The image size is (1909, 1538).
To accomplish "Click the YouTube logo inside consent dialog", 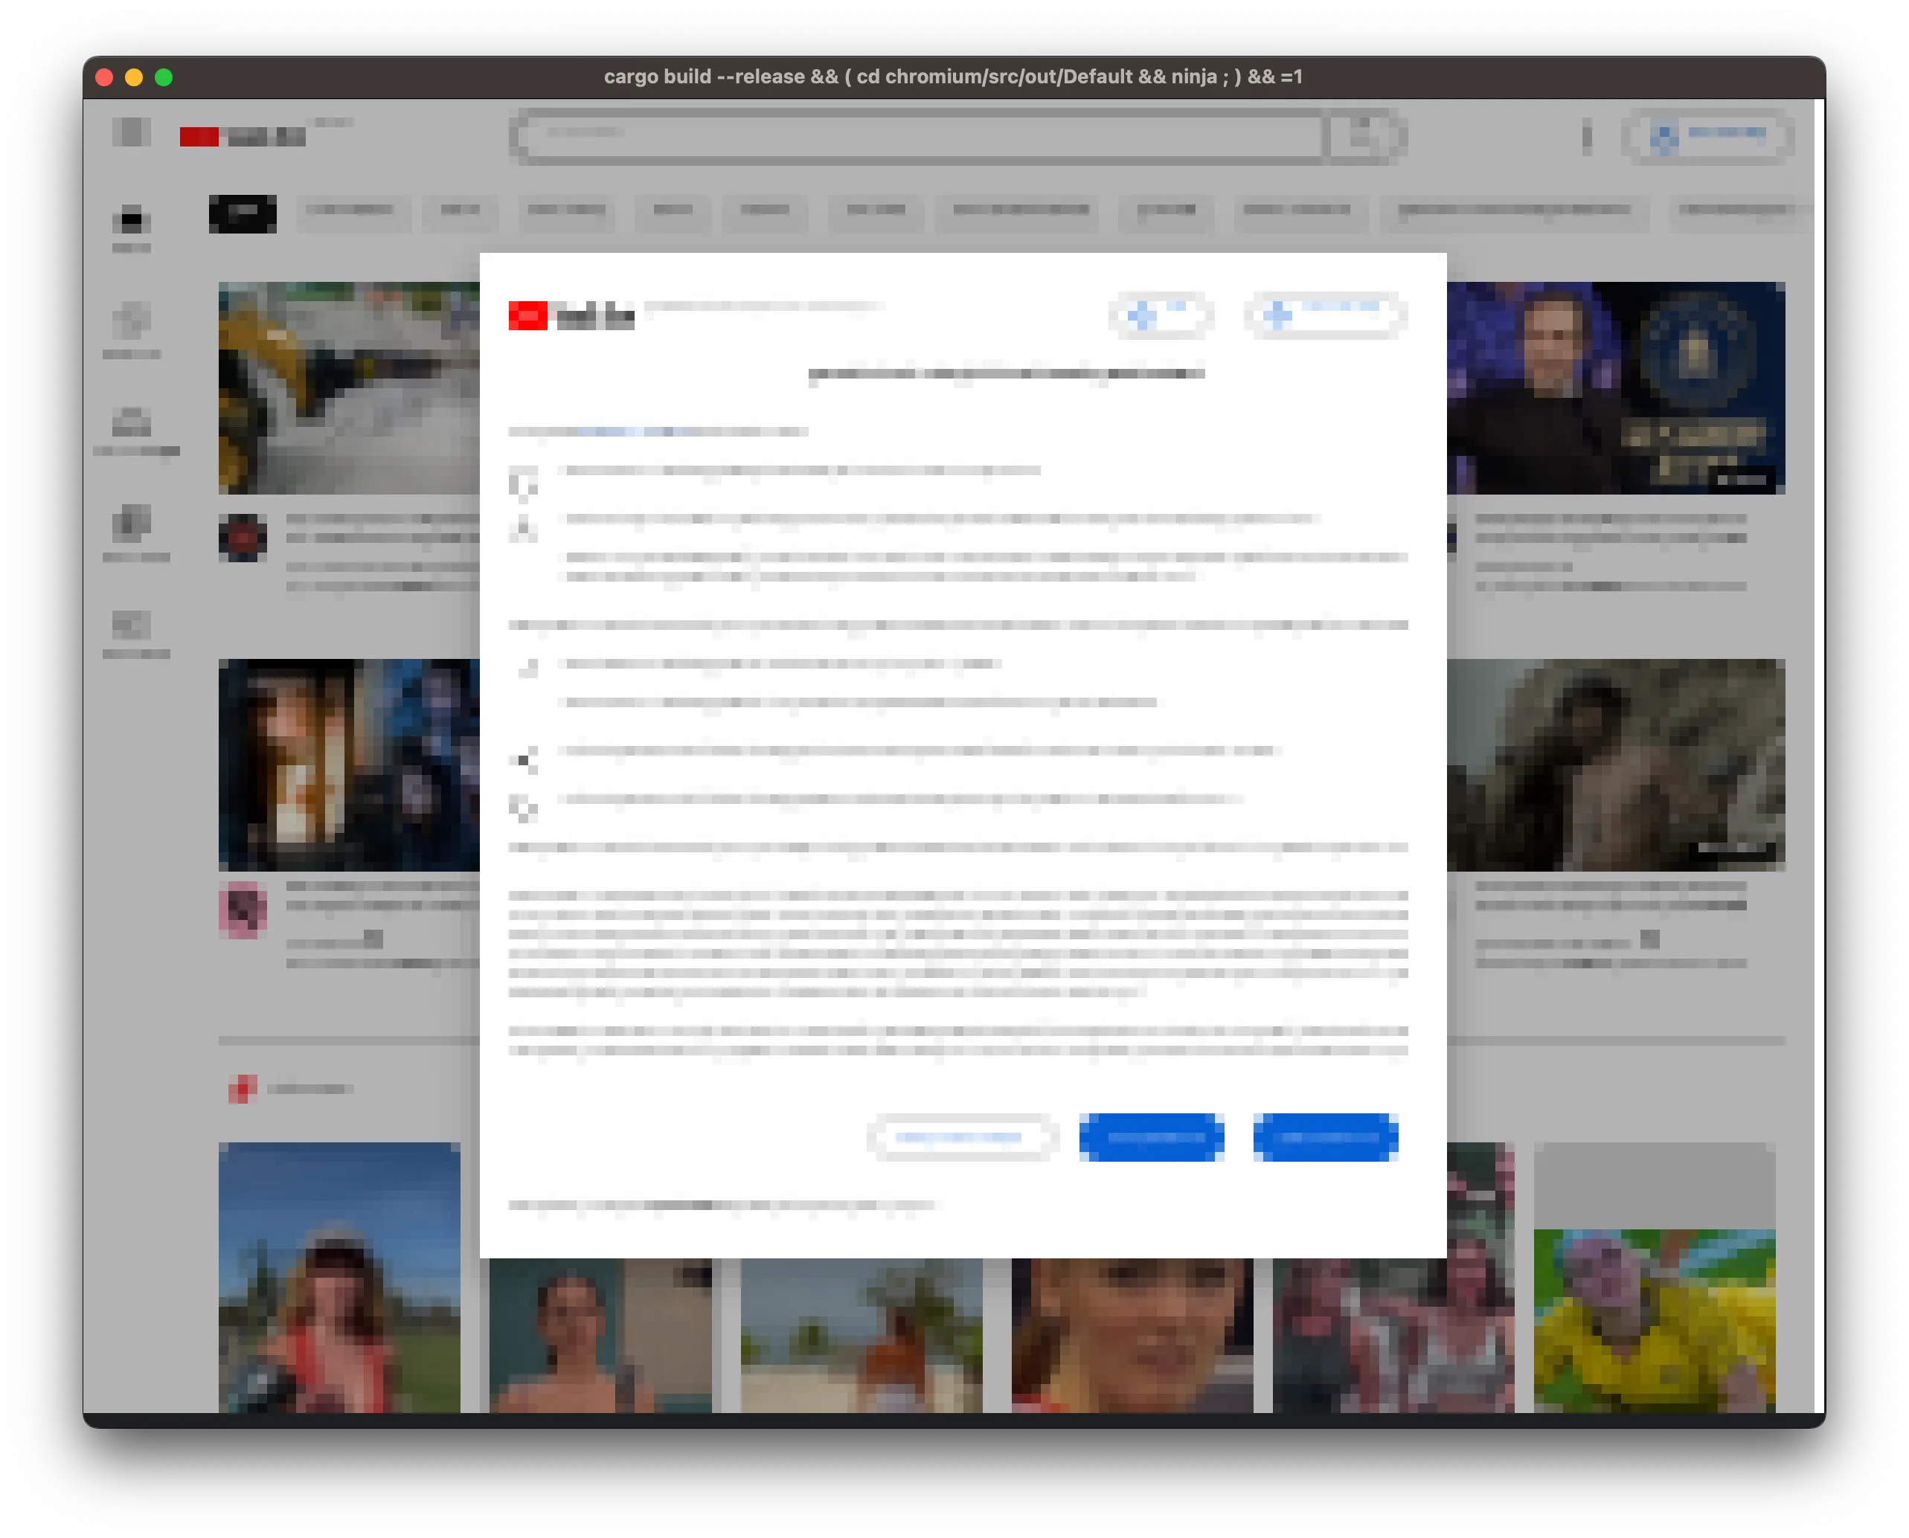I will tap(571, 315).
